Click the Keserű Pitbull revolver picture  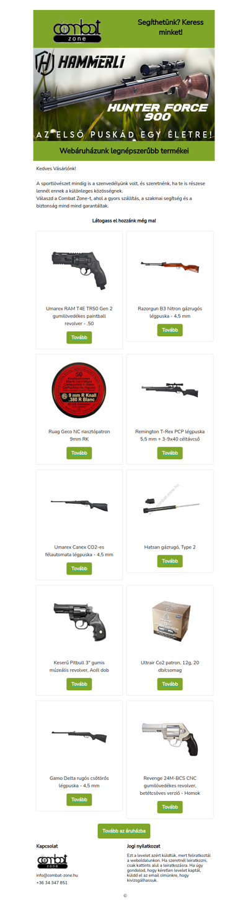tap(79, 621)
